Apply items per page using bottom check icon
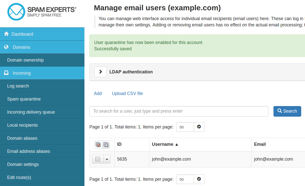 [x=199, y=179]
